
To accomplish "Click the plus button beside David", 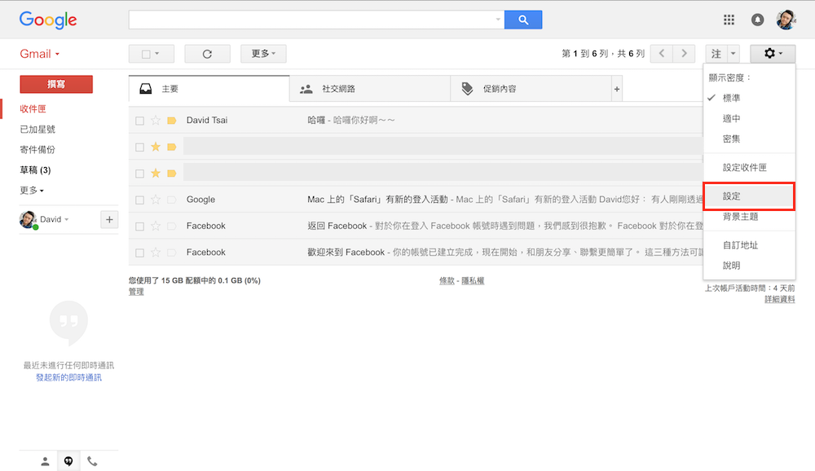I will coord(109,219).
